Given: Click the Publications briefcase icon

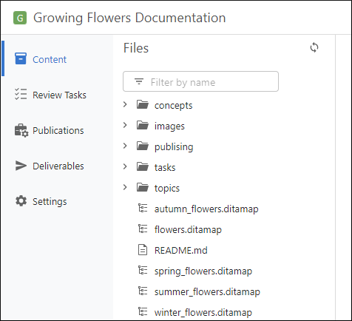Looking at the screenshot, I should coord(21,130).
